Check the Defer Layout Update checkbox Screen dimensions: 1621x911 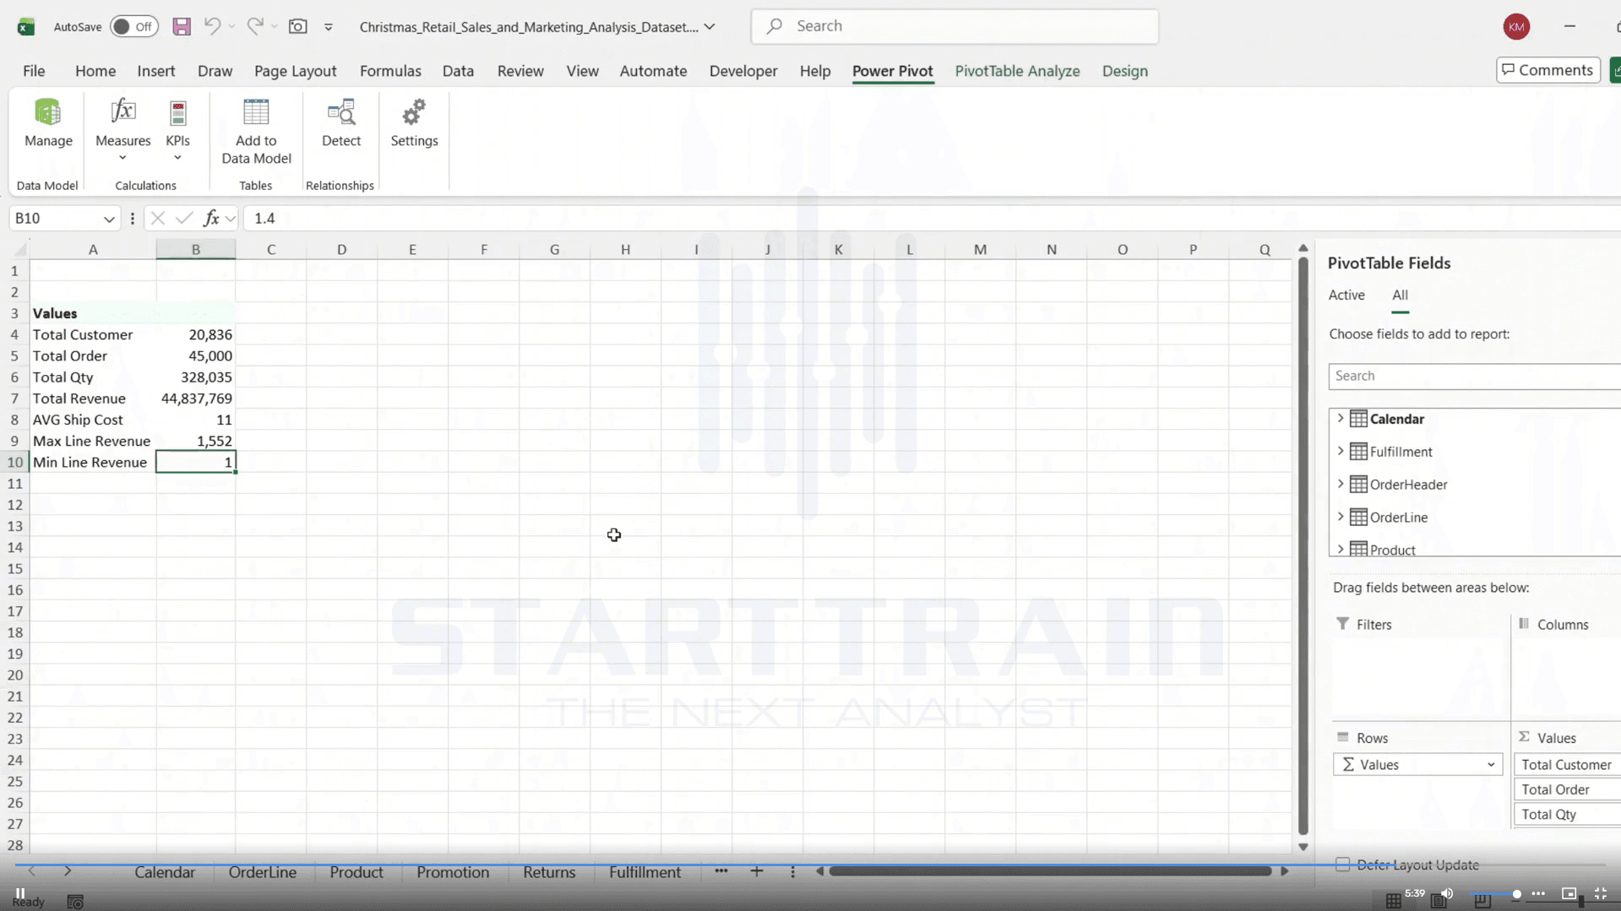pyautogui.click(x=1342, y=865)
